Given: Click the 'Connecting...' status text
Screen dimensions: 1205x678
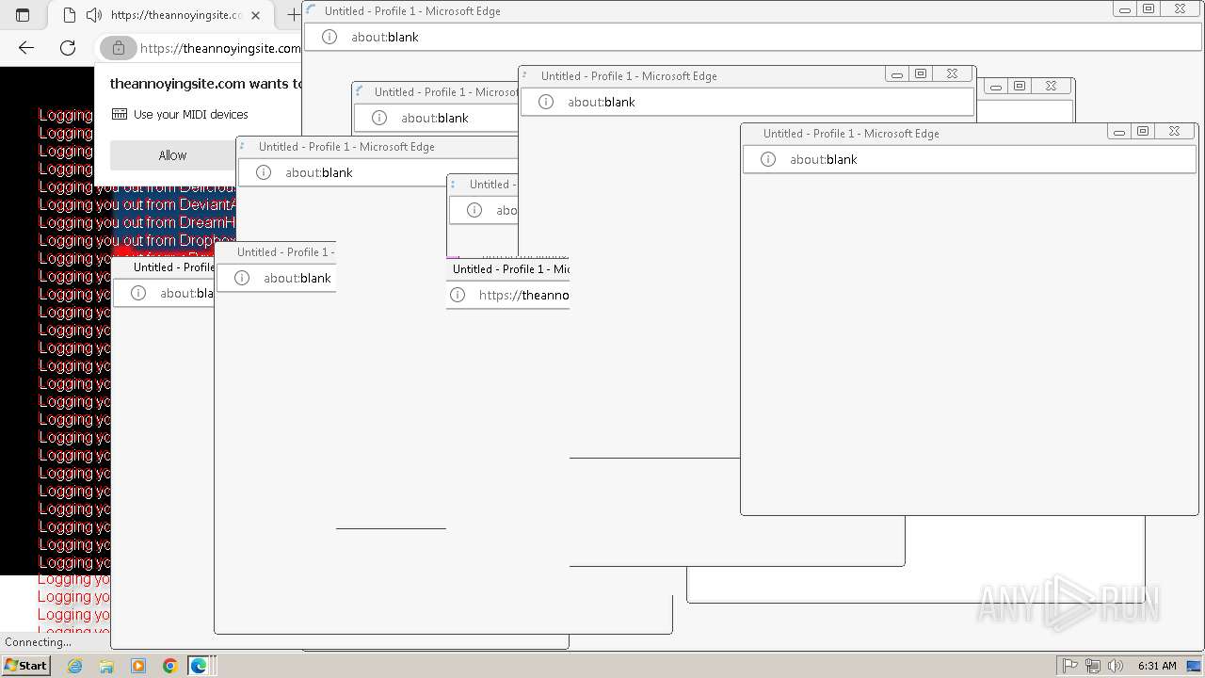Looking at the screenshot, I should tap(38, 642).
